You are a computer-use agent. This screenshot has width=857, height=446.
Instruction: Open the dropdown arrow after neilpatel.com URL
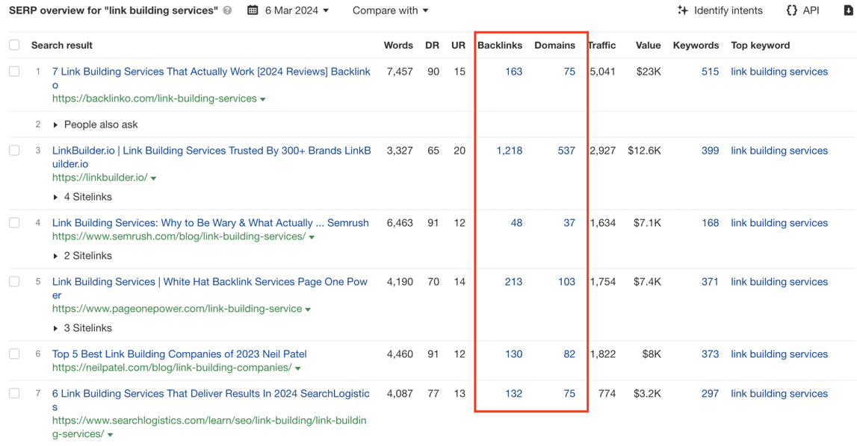pos(298,368)
